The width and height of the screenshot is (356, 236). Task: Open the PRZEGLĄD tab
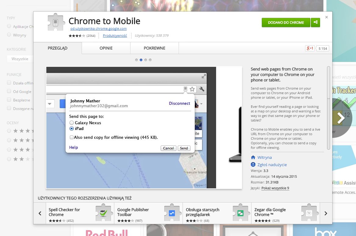click(x=58, y=48)
